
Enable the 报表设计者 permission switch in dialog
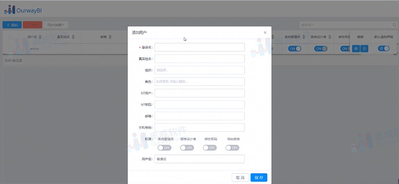pos(187,148)
